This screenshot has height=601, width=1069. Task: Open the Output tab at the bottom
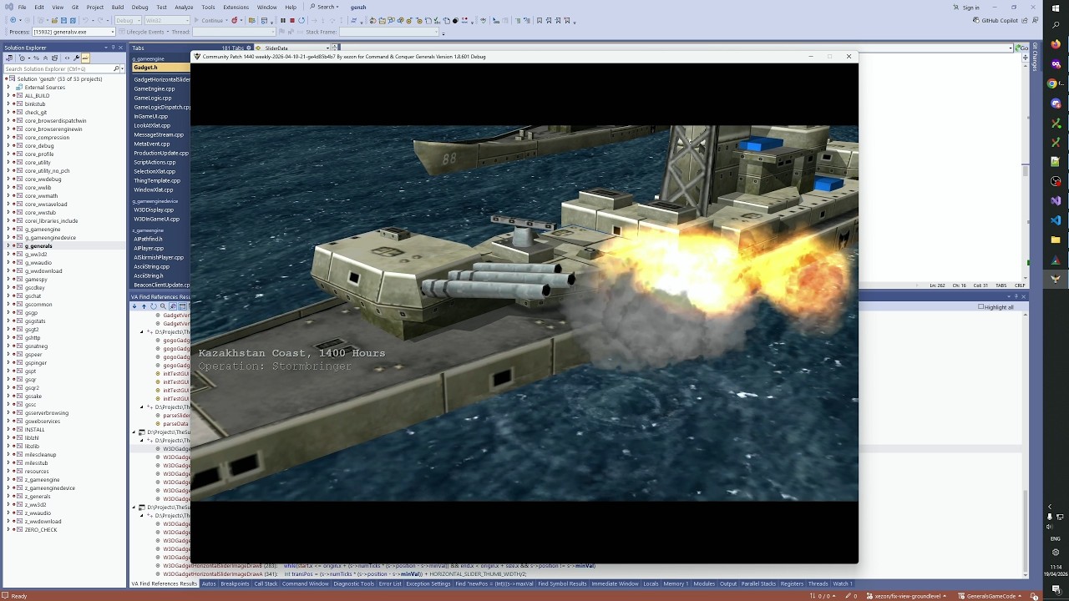coord(728,584)
